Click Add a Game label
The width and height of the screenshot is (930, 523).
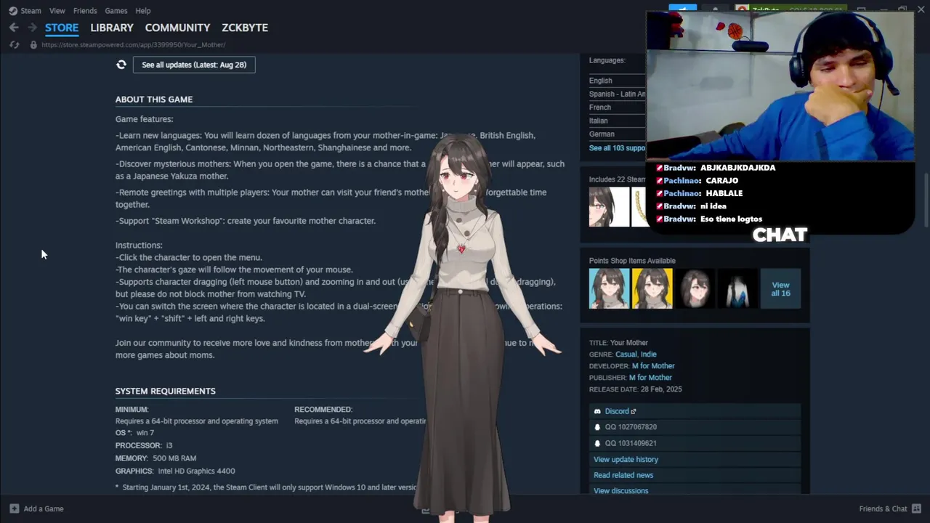[44, 508]
